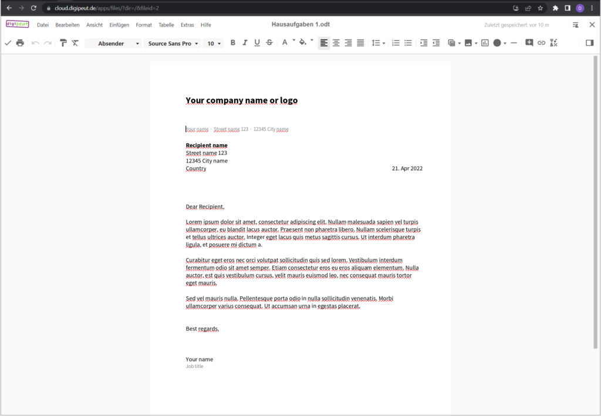601x416 pixels.
Task: Click the document title Hausaufgaben 1.odt
Action: (x=300, y=25)
